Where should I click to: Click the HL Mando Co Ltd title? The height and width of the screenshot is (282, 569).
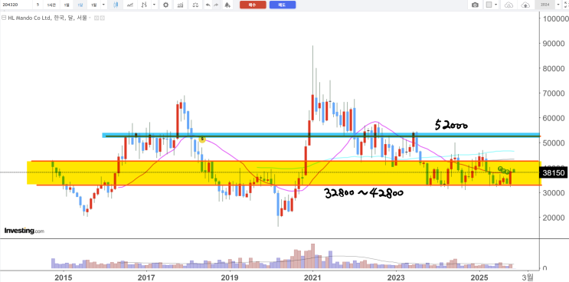tap(47, 18)
